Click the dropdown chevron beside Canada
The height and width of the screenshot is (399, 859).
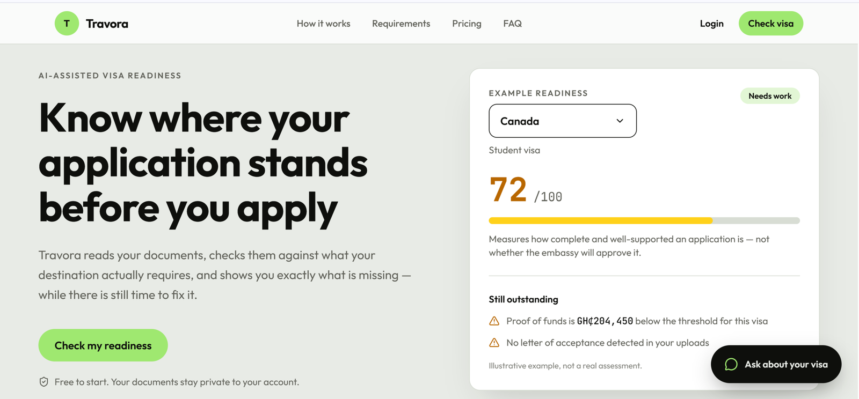coord(620,121)
